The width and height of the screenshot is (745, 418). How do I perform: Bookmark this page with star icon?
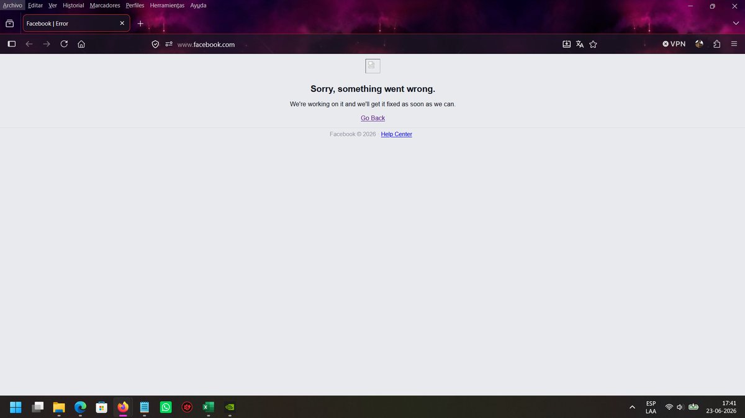[593, 44]
